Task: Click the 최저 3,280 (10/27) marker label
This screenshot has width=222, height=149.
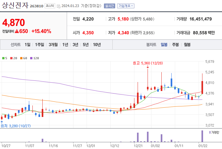Action: (x=16, y=126)
